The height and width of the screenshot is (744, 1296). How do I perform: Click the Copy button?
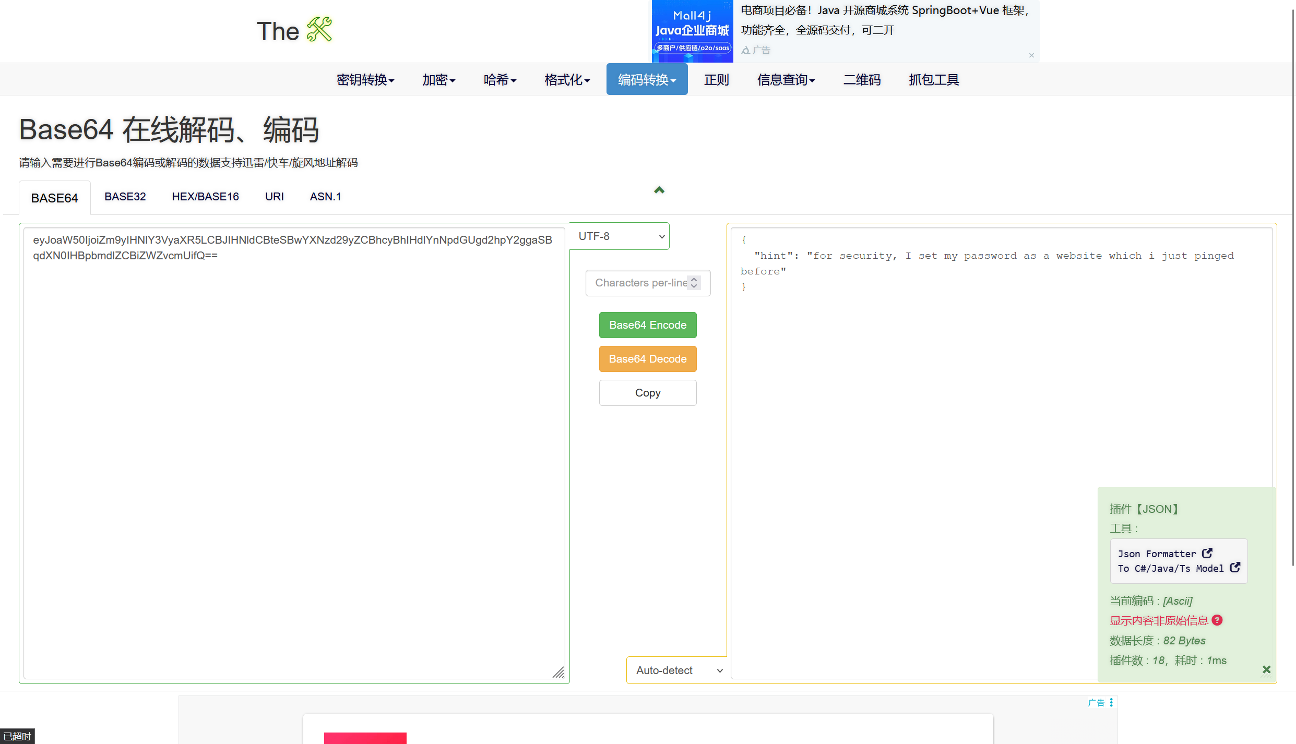coord(647,393)
